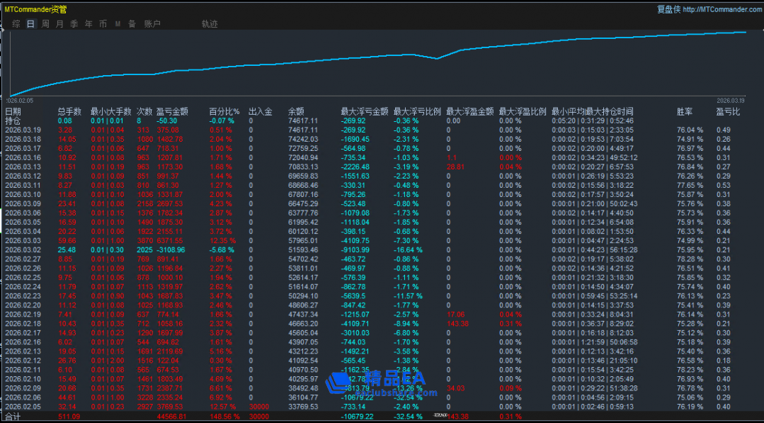
Task: Select the 季 quarterly tab
Action: pos(74,24)
